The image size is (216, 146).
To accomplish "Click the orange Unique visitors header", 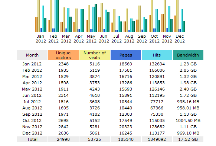I will tap(63, 55).
